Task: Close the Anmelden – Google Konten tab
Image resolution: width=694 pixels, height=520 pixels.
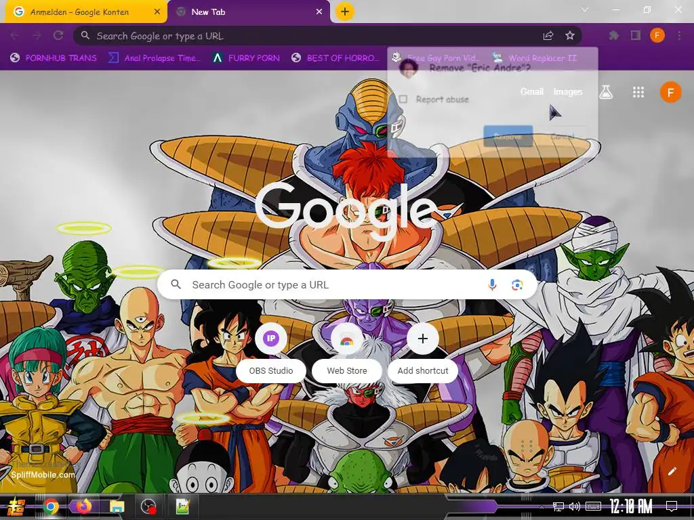Action: (157, 12)
